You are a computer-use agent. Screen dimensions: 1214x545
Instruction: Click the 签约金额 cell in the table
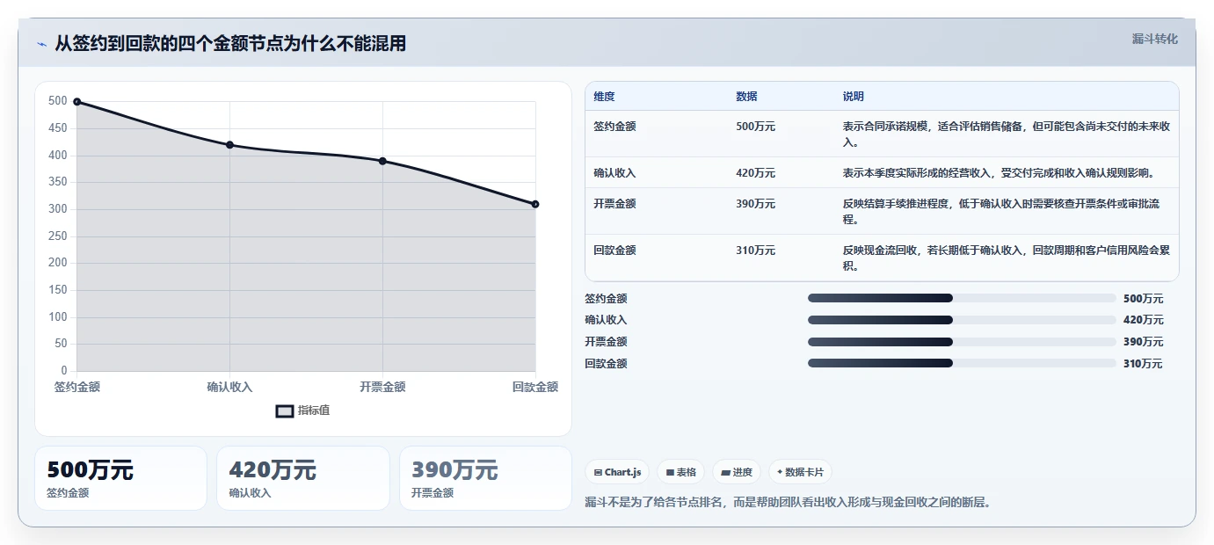click(614, 127)
